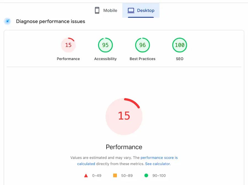Click the Accessibility category label
Screen dimensions: 248x185
[x=105, y=59]
